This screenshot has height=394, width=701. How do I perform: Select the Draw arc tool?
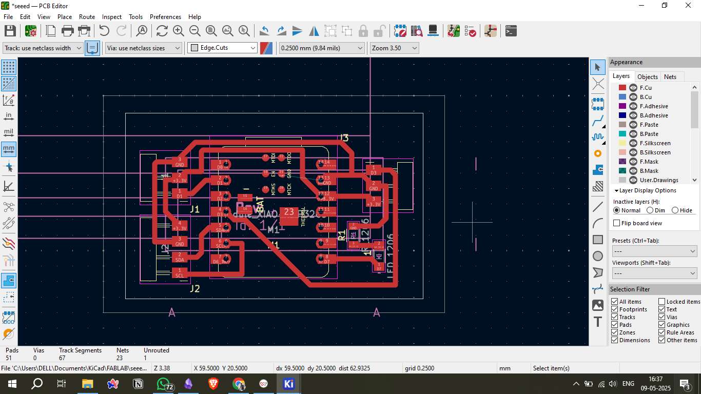pos(598,223)
